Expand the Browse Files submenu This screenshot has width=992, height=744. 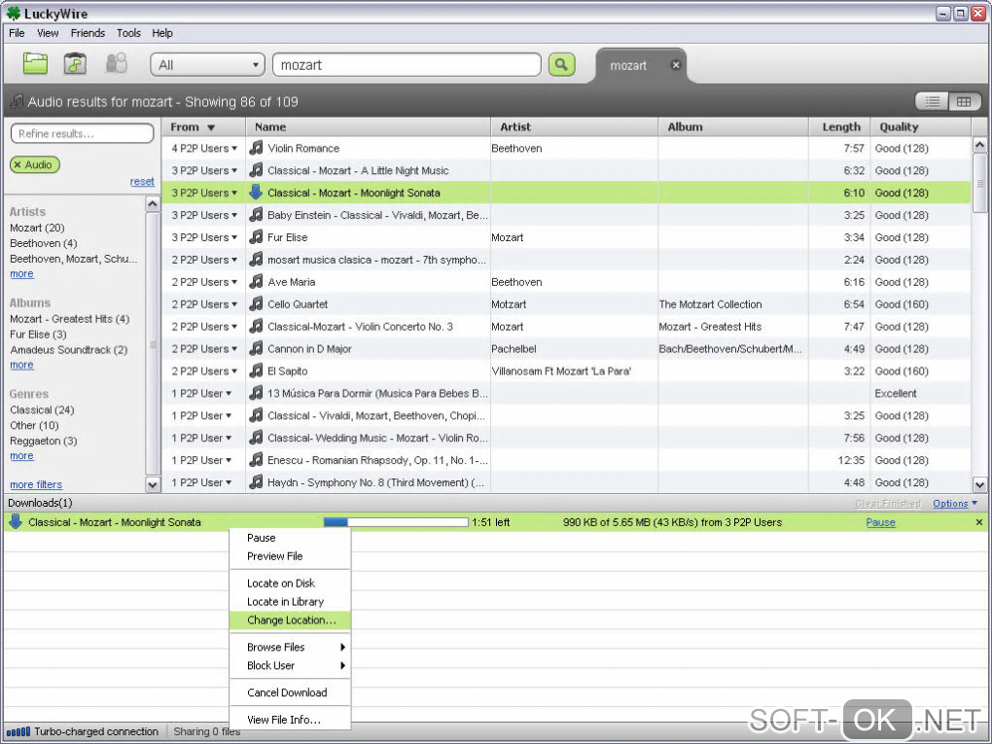tap(291, 647)
